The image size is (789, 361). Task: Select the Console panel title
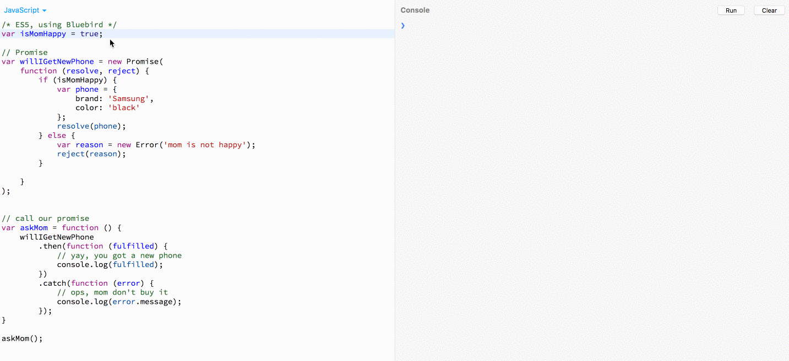[x=415, y=10]
